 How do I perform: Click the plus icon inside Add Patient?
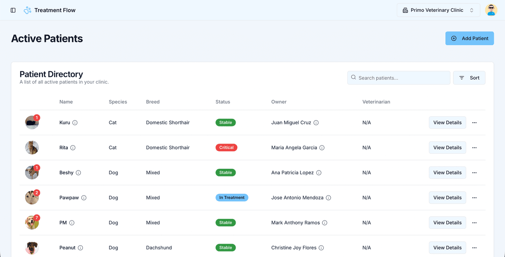click(454, 38)
